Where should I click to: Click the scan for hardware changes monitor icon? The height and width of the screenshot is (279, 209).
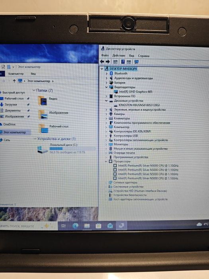136,62
